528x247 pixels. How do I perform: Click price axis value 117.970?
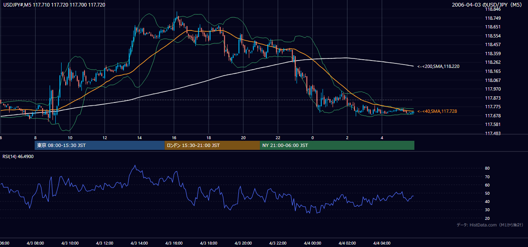493,89
